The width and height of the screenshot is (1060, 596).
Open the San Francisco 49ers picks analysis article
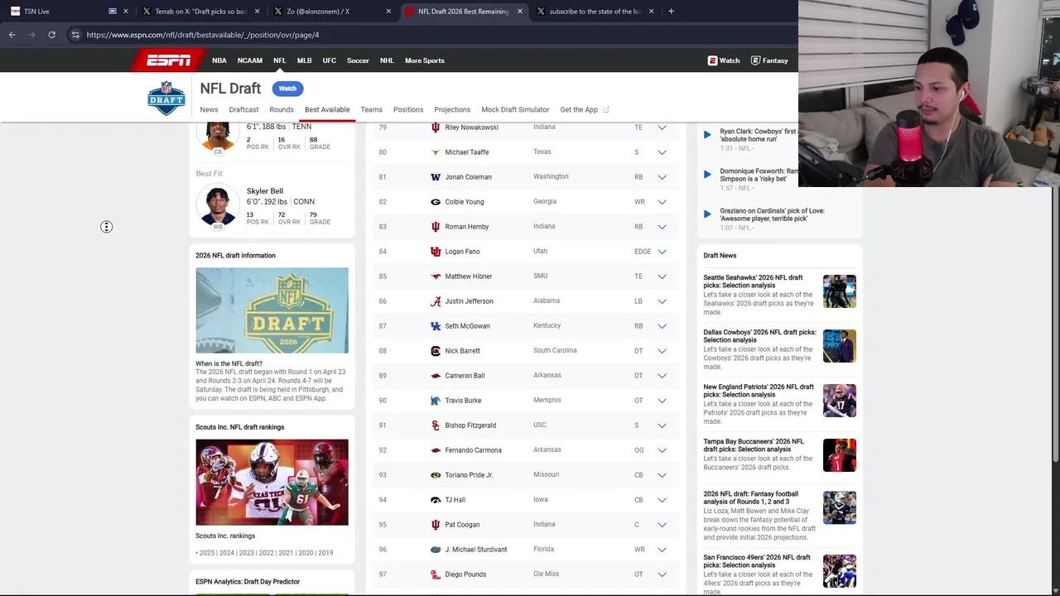coord(756,561)
